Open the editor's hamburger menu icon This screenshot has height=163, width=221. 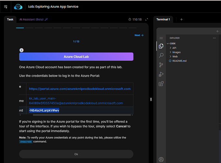[161, 38]
